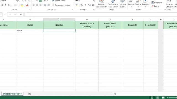
Task: Open Insert Function fx dialog
Action: tap(21, 15)
